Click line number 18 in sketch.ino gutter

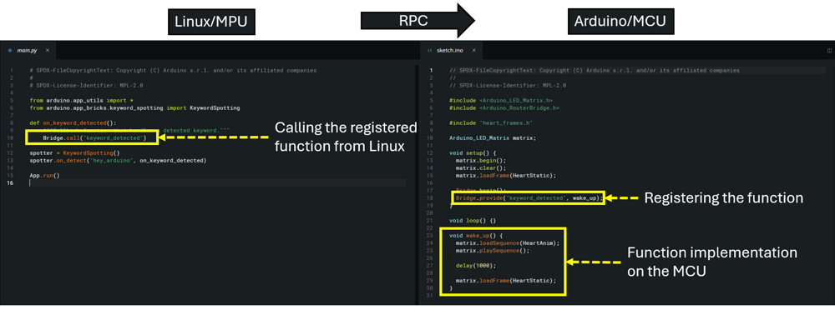point(431,198)
